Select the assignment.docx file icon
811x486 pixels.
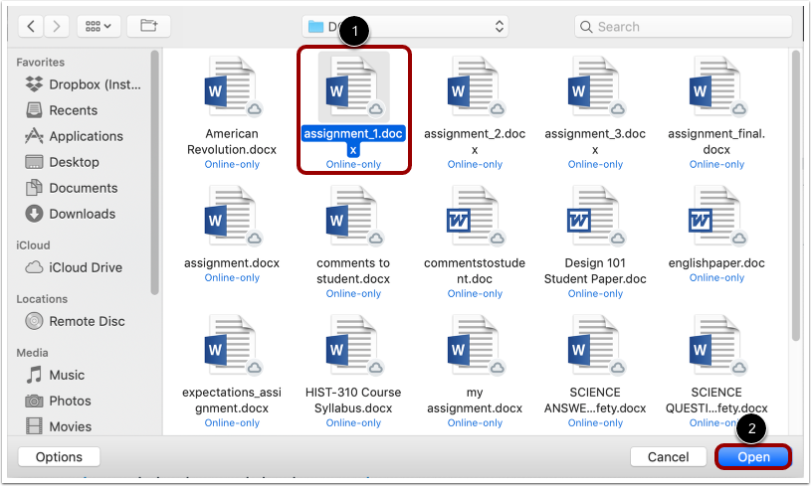[x=232, y=216]
